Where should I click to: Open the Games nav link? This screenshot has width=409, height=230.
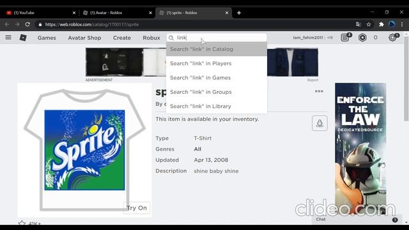[x=47, y=38]
